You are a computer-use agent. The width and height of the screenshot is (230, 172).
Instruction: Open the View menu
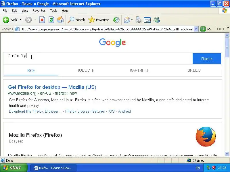pos(25,11)
